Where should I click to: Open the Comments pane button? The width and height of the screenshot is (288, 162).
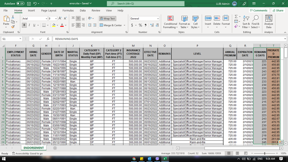click(x=259, y=10)
